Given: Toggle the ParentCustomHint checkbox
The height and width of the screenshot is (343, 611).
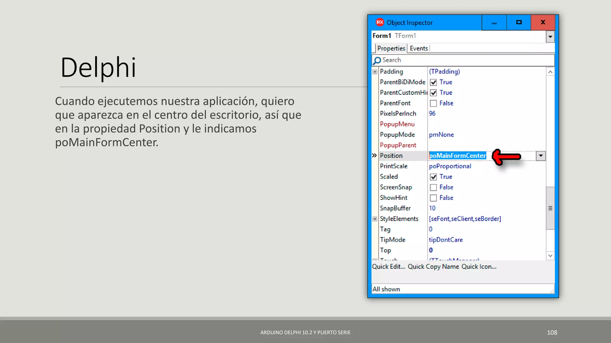Looking at the screenshot, I should (x=433, y=93).
